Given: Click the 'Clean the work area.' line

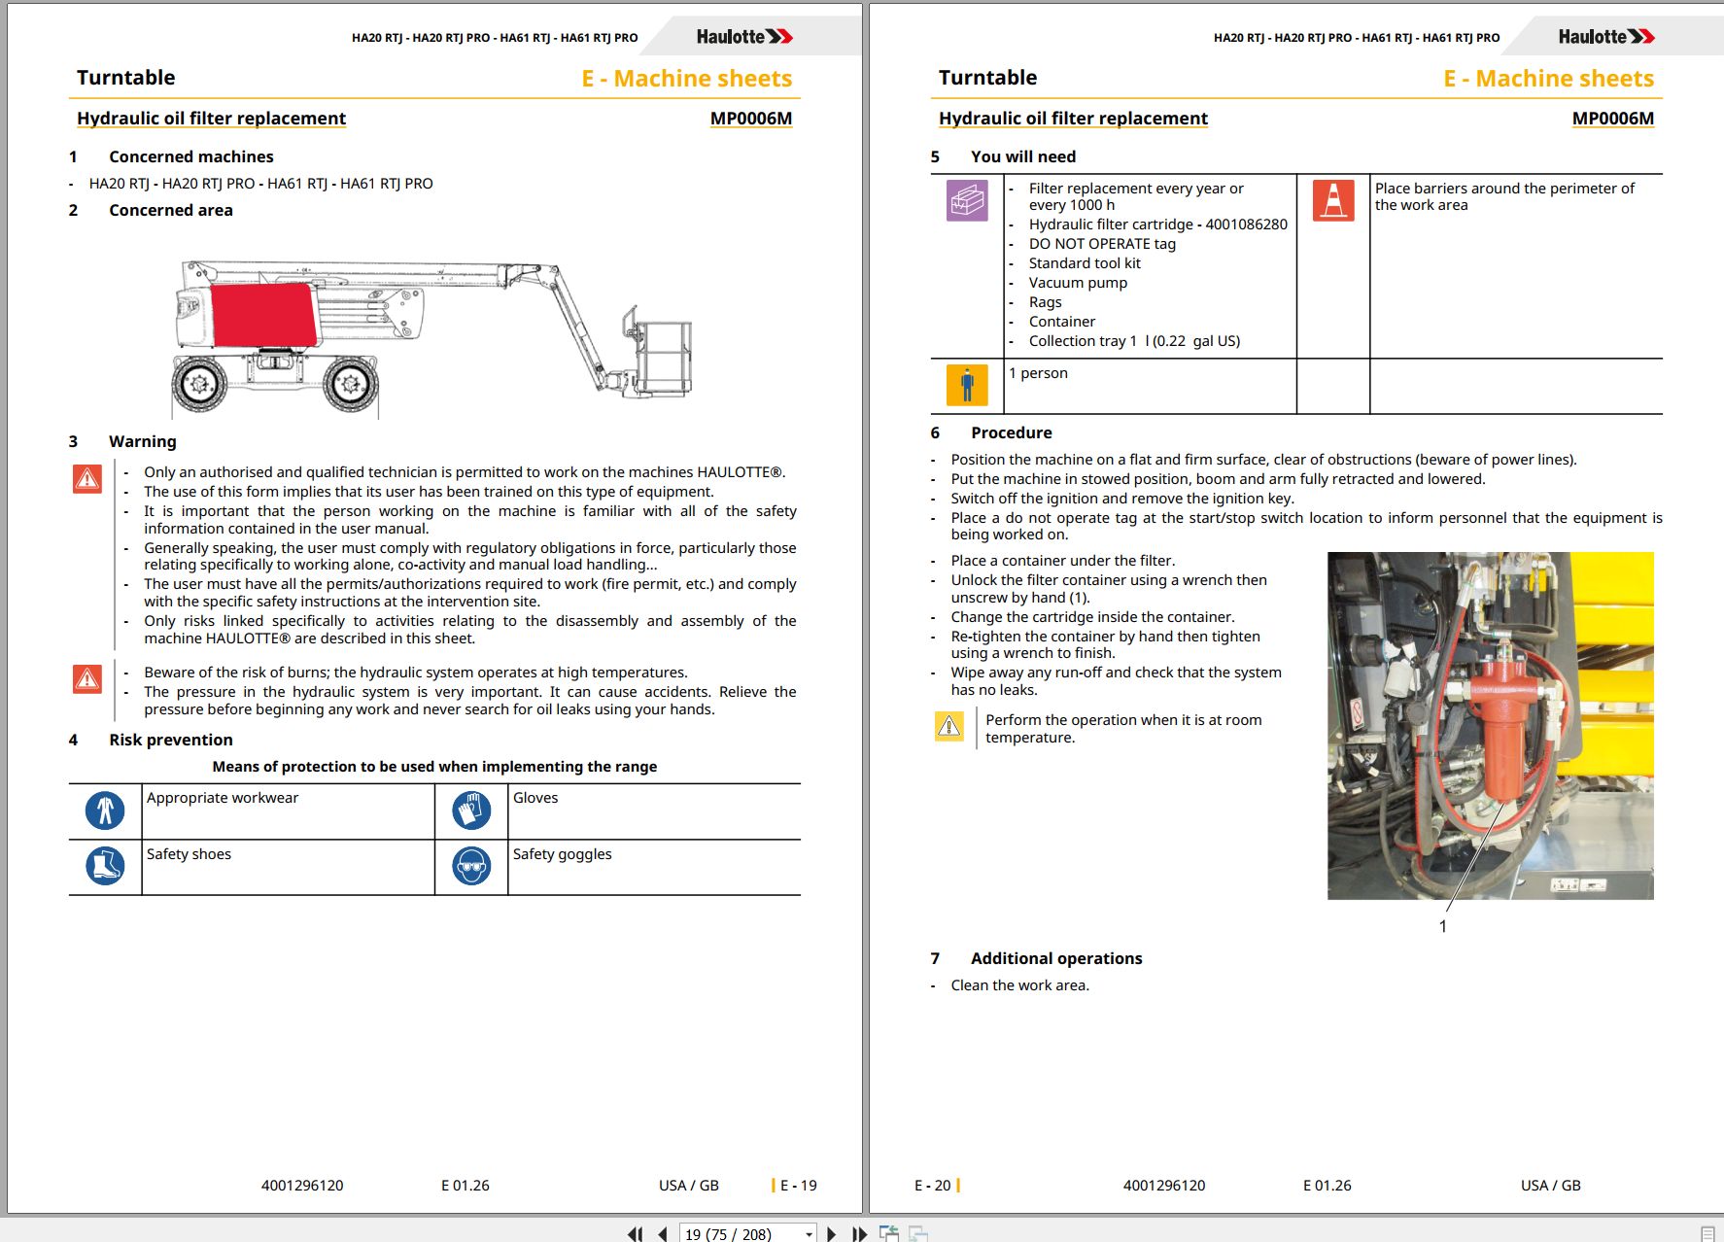Looking at the screenshot, I should click(x=1020, y=985).
